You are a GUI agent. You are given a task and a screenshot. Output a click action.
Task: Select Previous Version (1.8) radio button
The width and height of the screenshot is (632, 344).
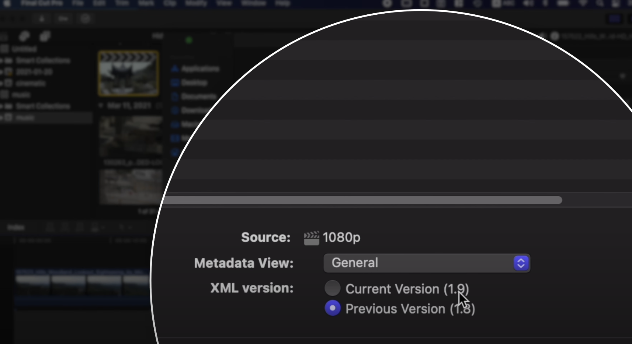[x=332, y=308]
